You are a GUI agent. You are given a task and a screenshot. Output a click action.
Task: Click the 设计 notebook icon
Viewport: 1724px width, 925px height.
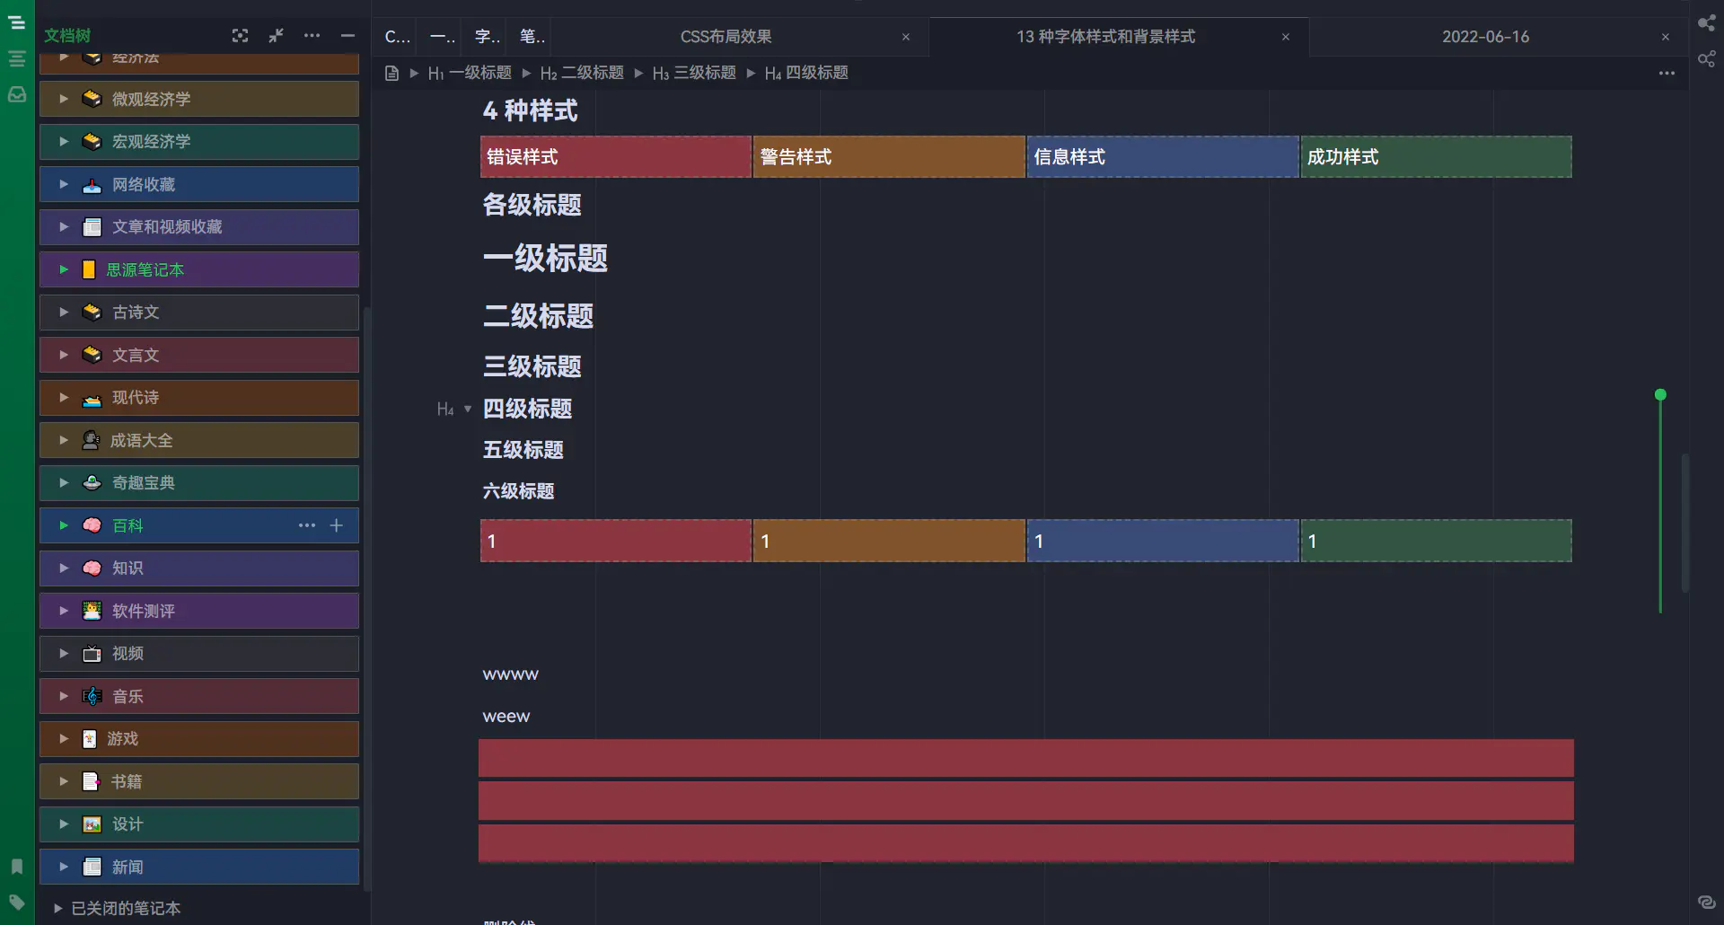pos(92,824)
